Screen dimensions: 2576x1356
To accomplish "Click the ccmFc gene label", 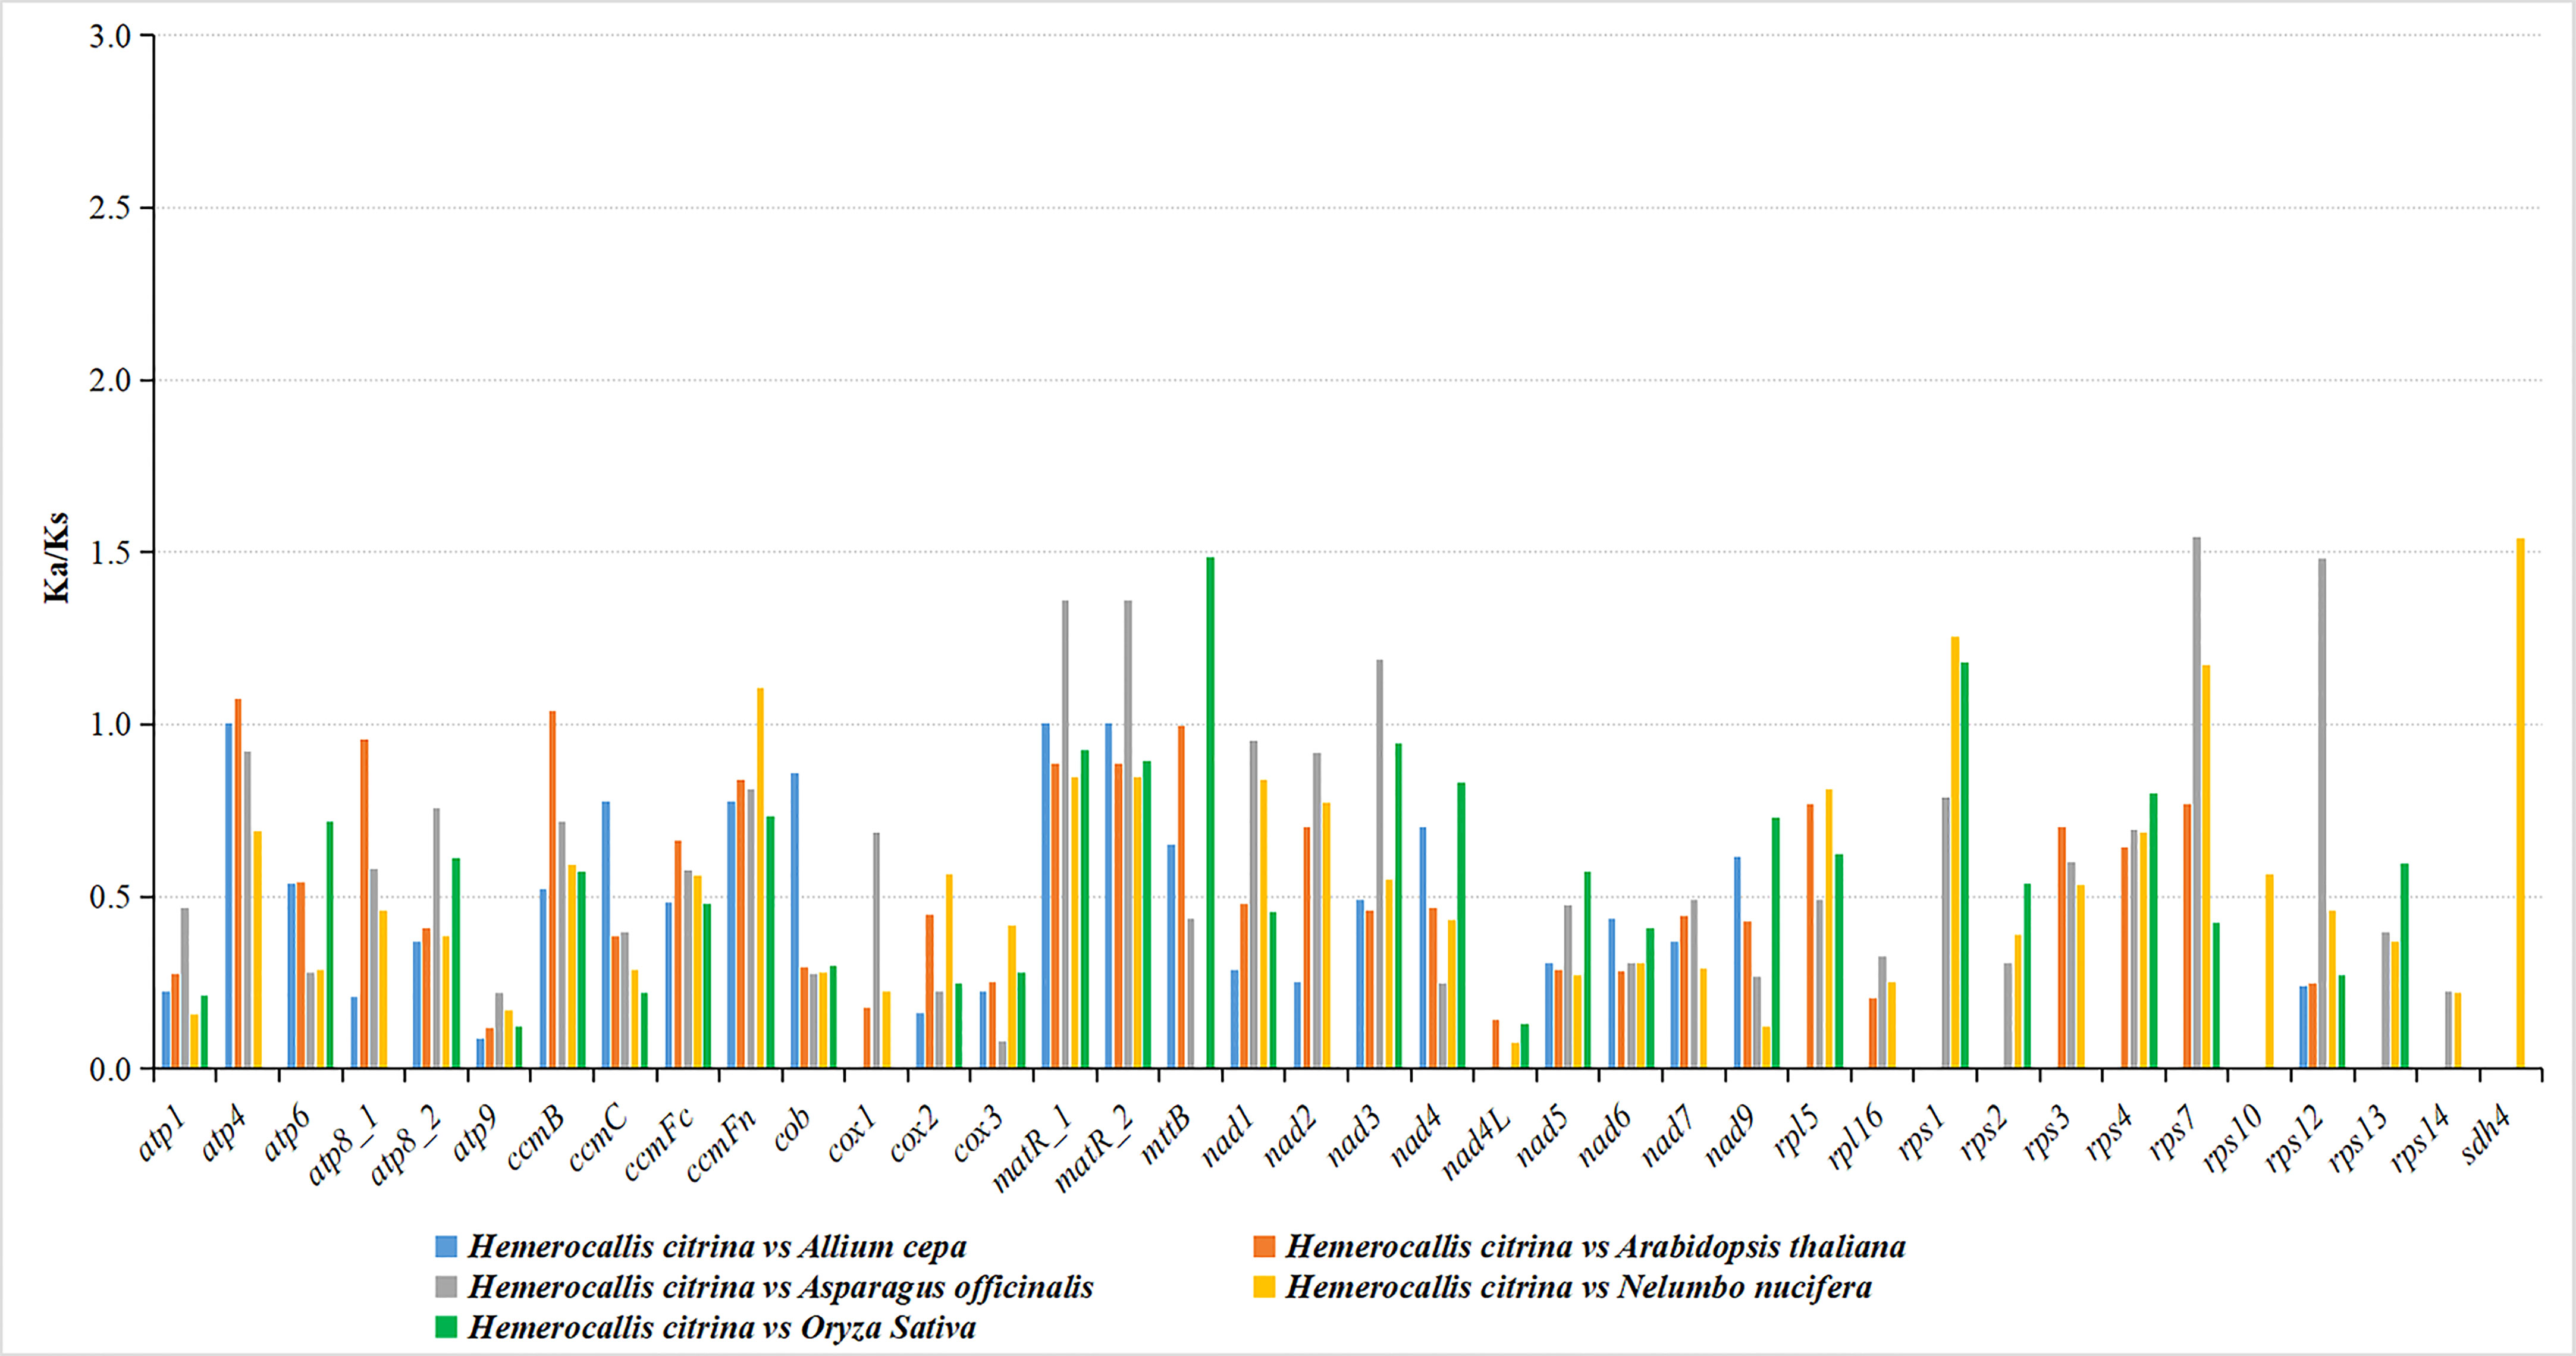I will (658, 1144).
